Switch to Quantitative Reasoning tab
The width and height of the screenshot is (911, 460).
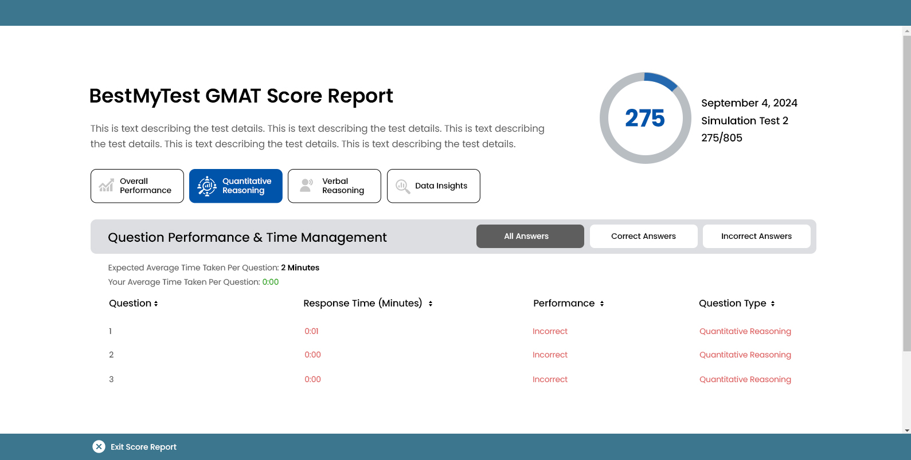point(236,186)
